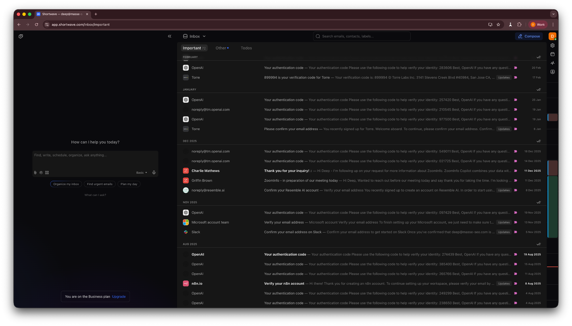
Task: Open the orange D account avatar menu
Action: [552, 36]
